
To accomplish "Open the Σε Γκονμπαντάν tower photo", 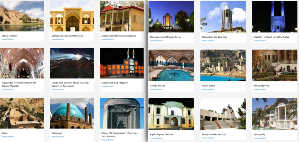I will tap(122, 113).
